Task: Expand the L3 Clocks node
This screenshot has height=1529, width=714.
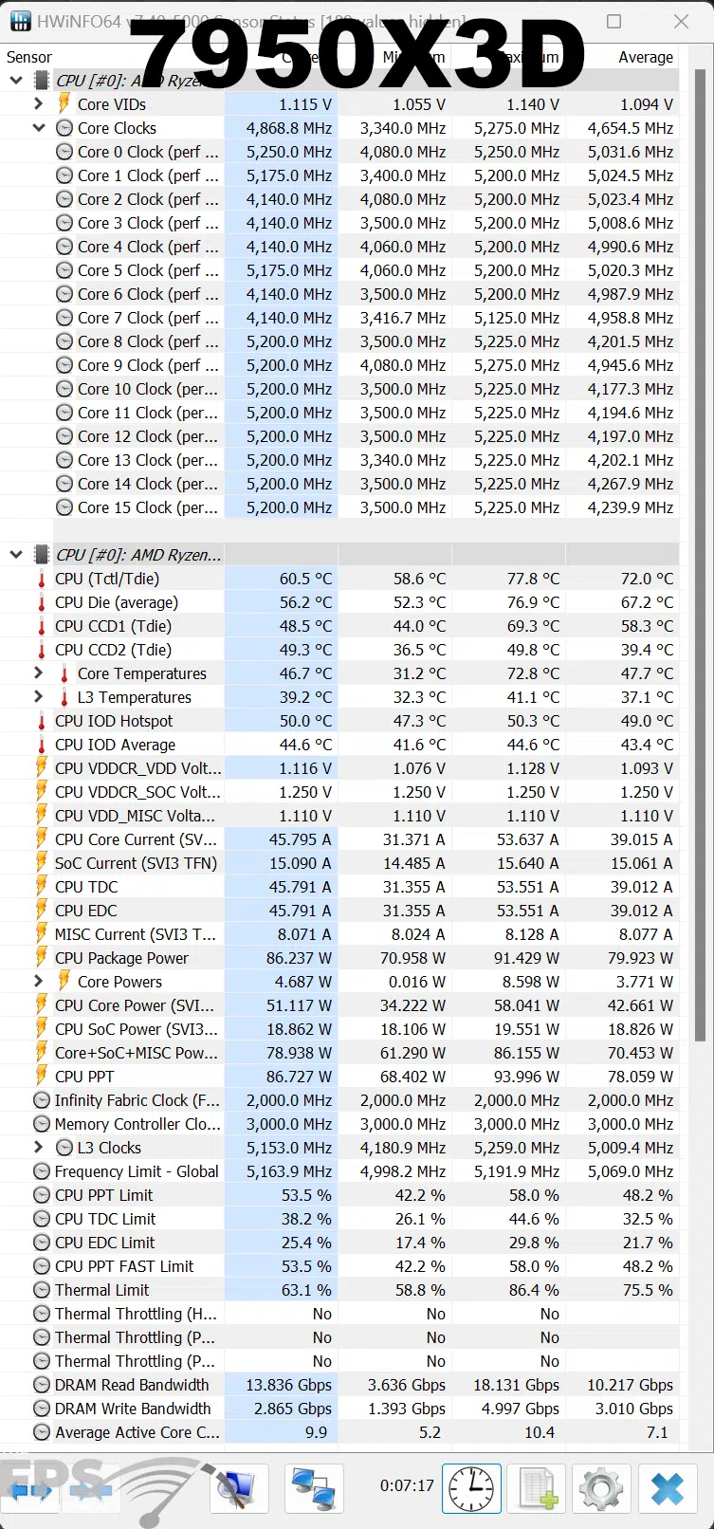Action: (39, 1148)
